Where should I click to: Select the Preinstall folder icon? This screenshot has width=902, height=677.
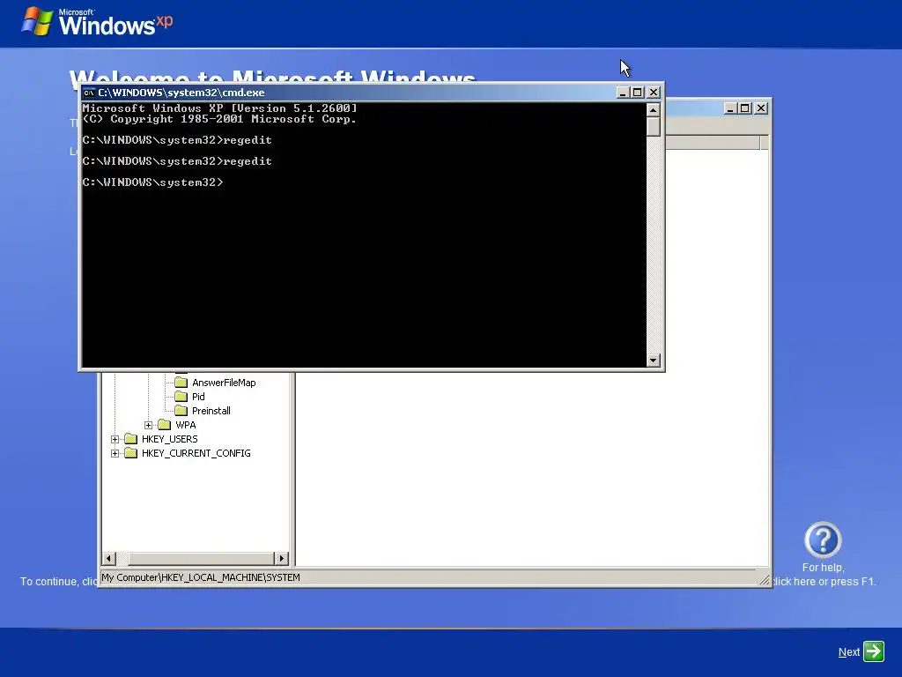(181, 411)
